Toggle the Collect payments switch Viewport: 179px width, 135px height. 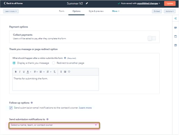coord(152,38)
